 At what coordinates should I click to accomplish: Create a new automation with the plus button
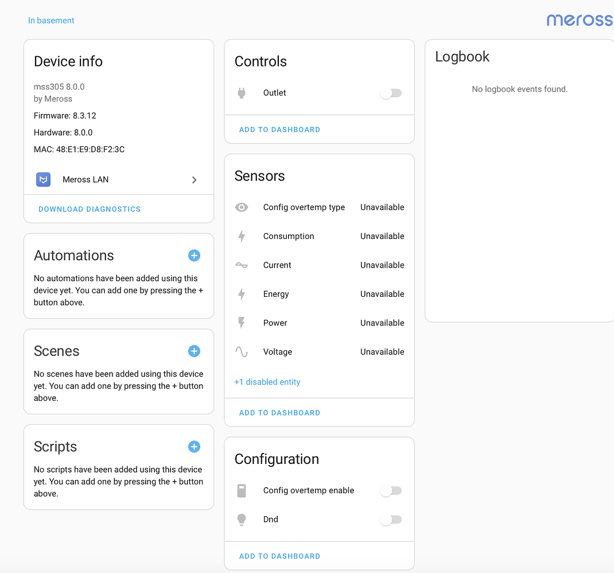click(x=194, y=255)
